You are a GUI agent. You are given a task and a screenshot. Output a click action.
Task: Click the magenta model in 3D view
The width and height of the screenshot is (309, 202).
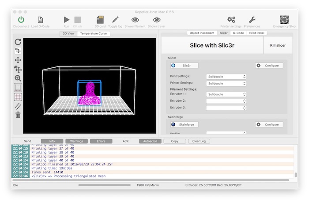point(90,94)
